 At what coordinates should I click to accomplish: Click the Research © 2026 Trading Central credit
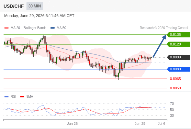coord(164,28)
